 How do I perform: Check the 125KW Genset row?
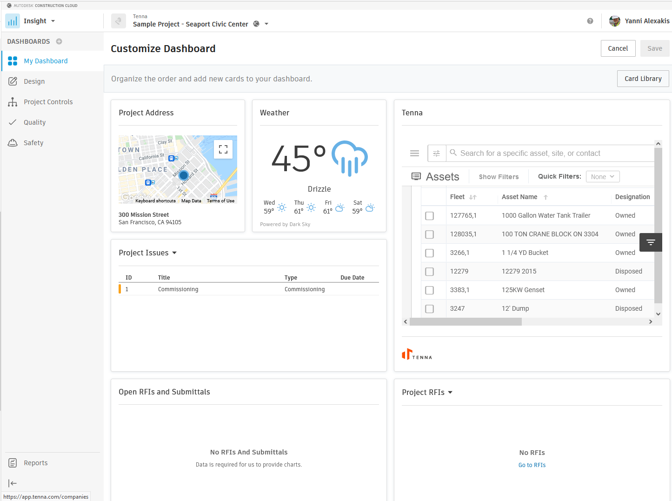pos(430,290)
